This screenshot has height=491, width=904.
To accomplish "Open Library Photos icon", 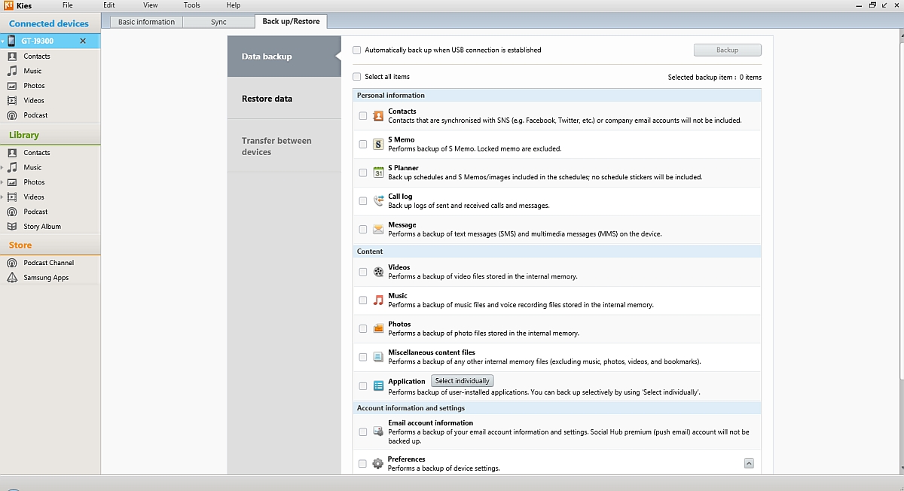I will 11,182.
